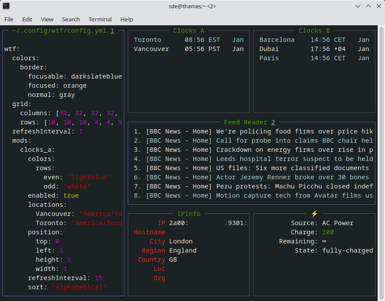Click the GB country value in IPInfo
Screen dimensions: 385x301
click(173, 259)
